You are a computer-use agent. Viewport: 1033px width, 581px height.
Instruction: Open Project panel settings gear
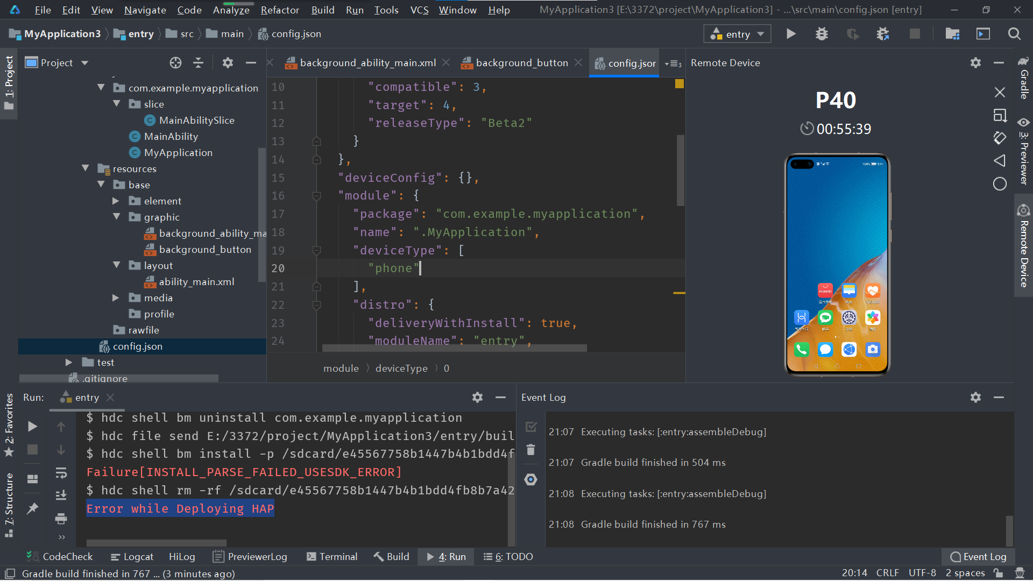click(x=228, y=63)
